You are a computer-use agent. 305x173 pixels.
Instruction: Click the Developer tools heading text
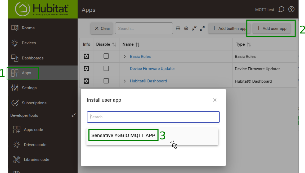[x=24, y=115]
